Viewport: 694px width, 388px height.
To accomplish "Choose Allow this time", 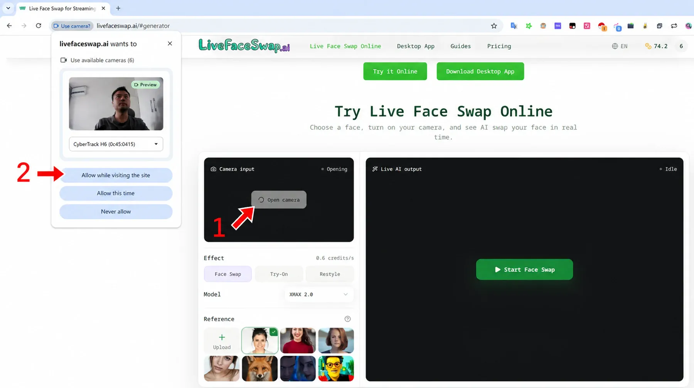I will [116, 193].
